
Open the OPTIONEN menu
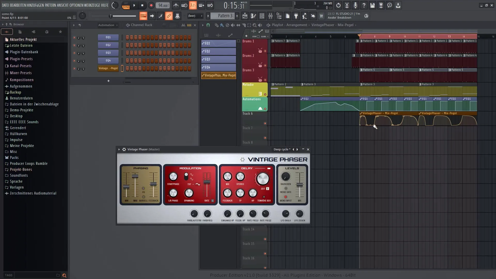coord(76,5)
